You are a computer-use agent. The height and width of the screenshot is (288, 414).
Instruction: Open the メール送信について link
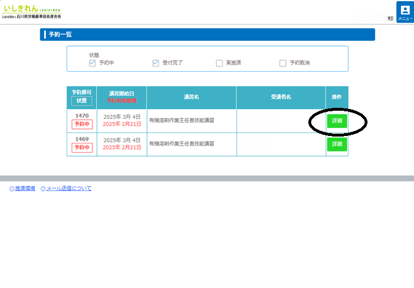[68, 189]
